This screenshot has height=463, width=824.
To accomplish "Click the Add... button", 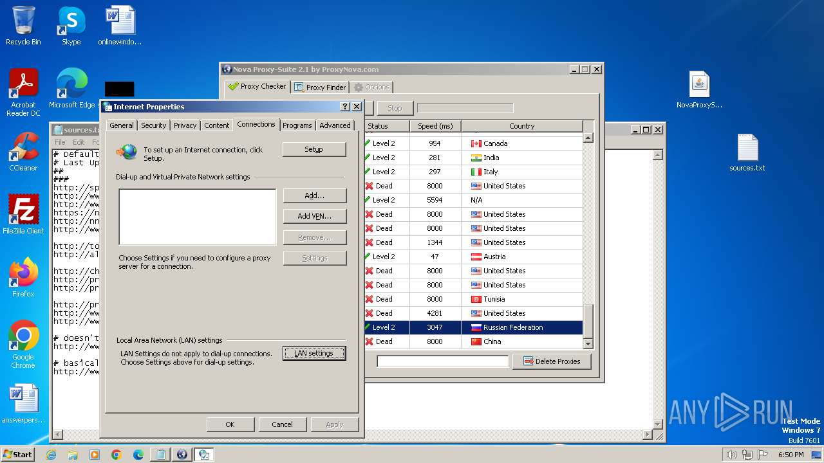I will 315,195.
